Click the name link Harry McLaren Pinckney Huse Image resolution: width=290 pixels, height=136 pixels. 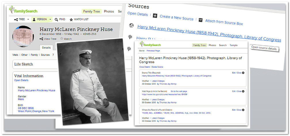tap(37, 91)
